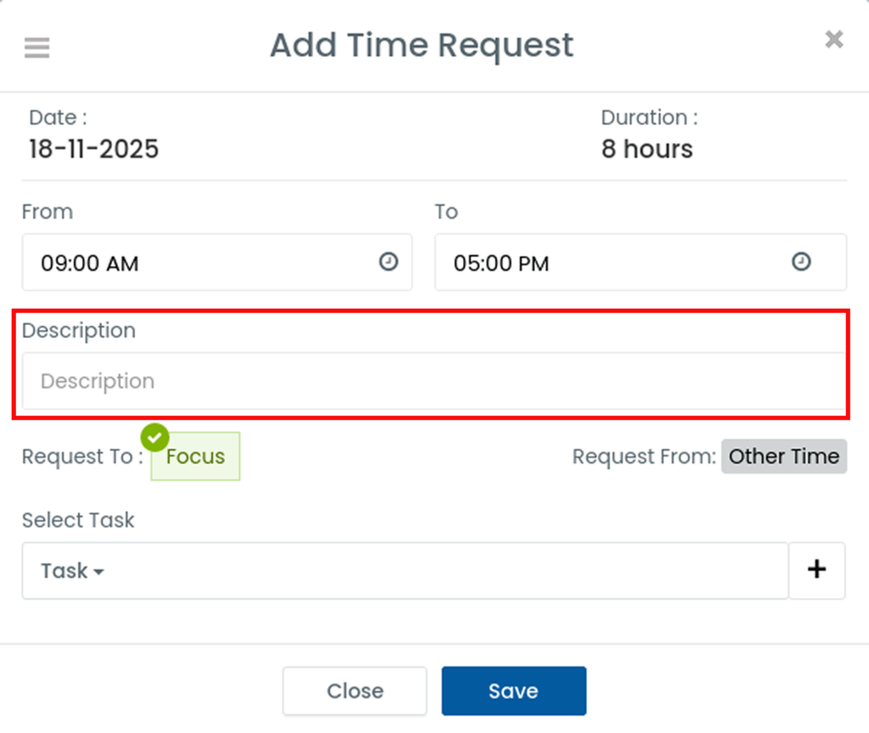Click the 8 hours duration value
The image size is (869, 733).
tap(647, 149)
